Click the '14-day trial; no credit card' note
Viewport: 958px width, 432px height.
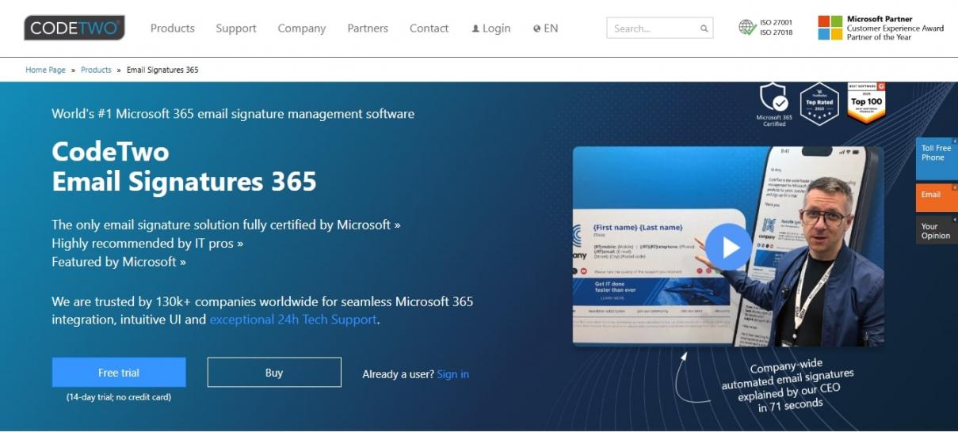(x=119, y=397)
